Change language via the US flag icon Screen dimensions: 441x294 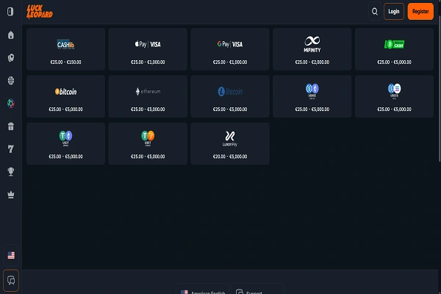coord(11,255)
